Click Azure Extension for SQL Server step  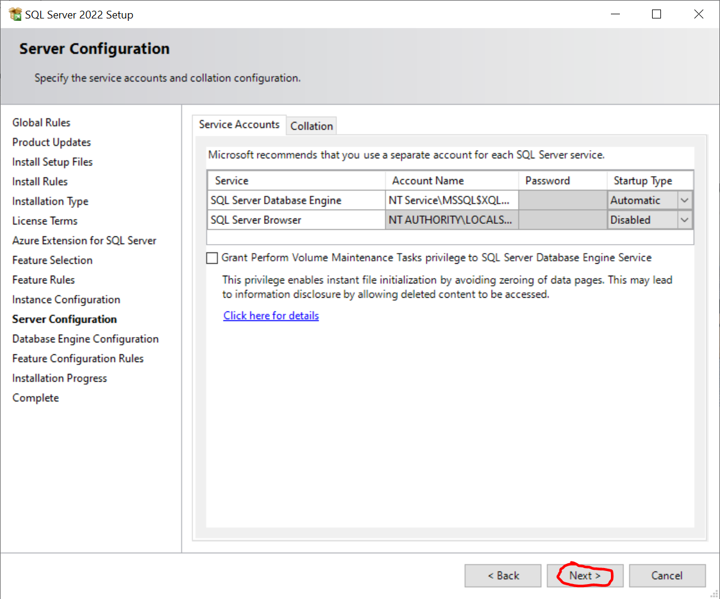(84, 241)
